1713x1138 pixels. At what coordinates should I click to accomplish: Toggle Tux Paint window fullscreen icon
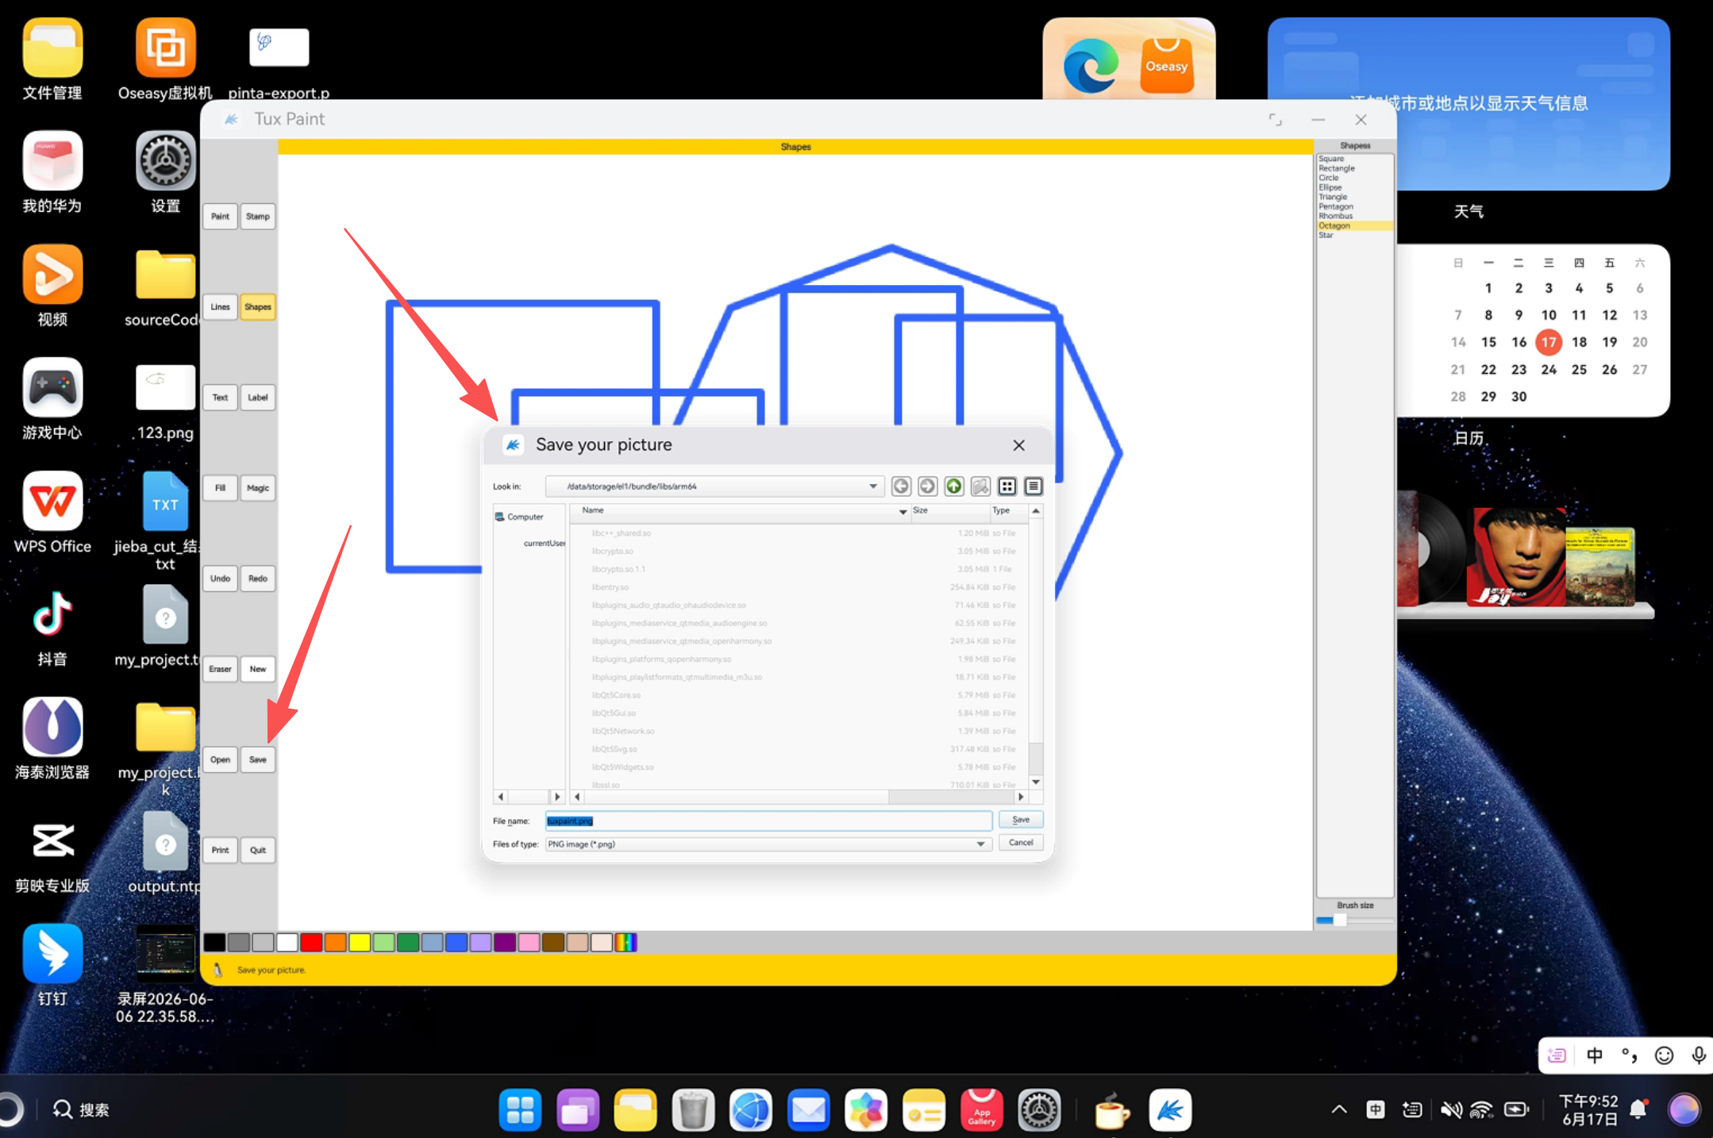[1275, 120]
